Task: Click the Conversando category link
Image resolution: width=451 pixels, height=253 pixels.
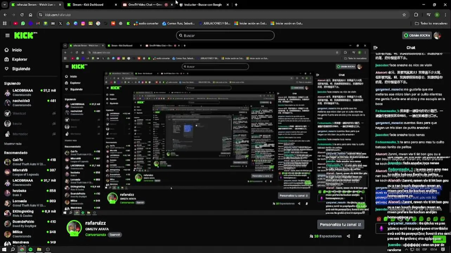Action: [x=95, y=235]
